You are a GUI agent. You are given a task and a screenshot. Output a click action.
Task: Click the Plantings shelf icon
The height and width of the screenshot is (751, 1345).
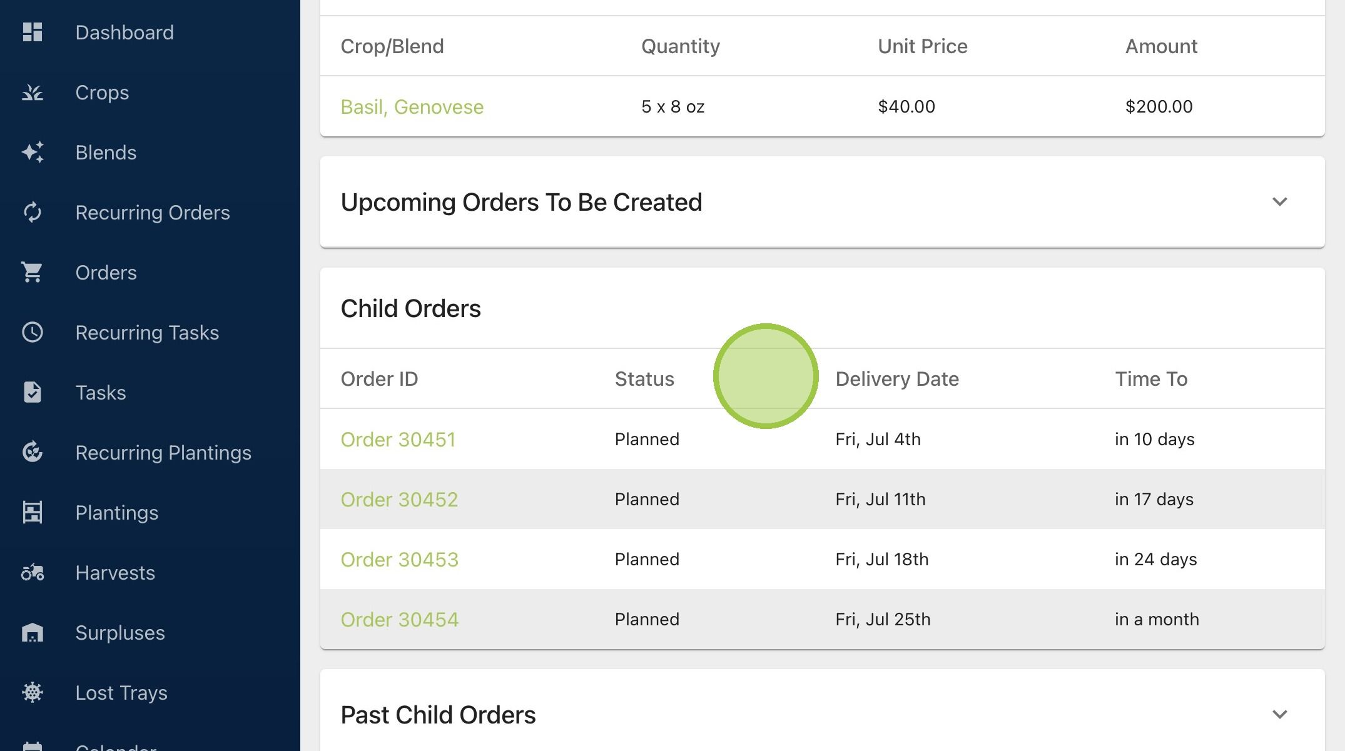[x=32, y=513]
